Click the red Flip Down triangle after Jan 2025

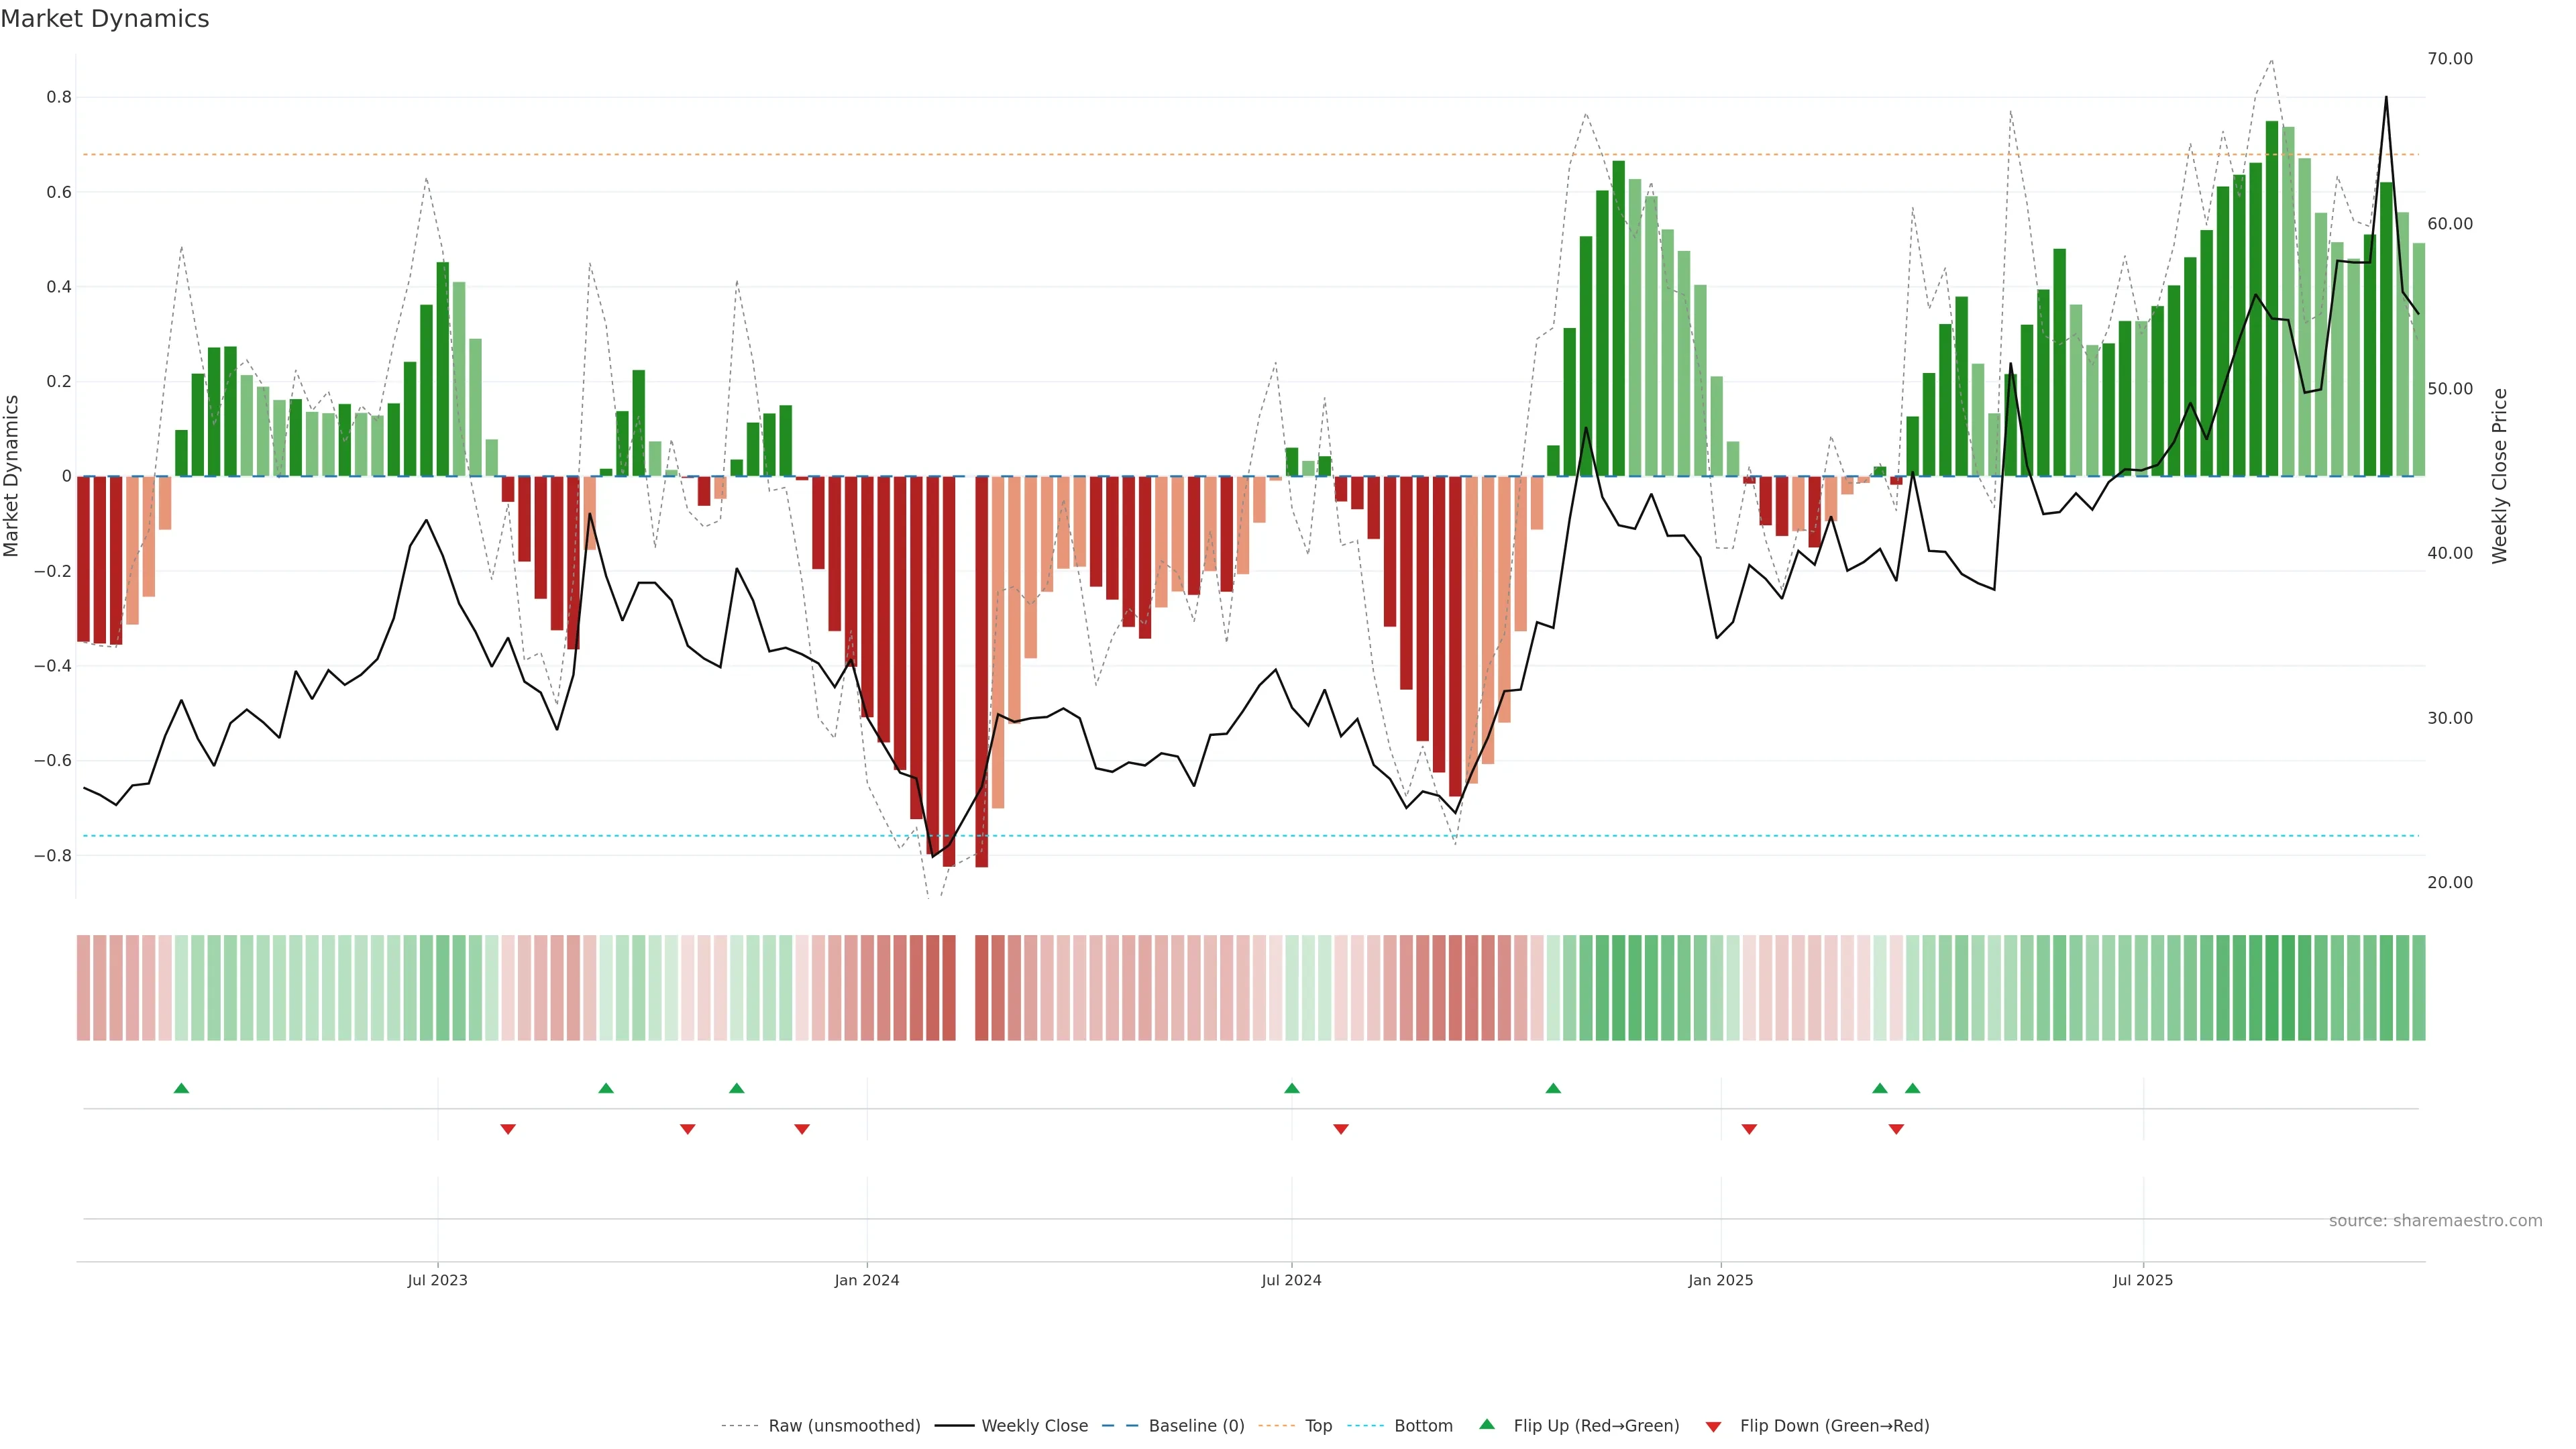1749,1129
